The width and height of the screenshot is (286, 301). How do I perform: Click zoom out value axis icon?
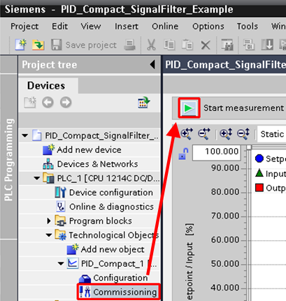pos(243,134)
